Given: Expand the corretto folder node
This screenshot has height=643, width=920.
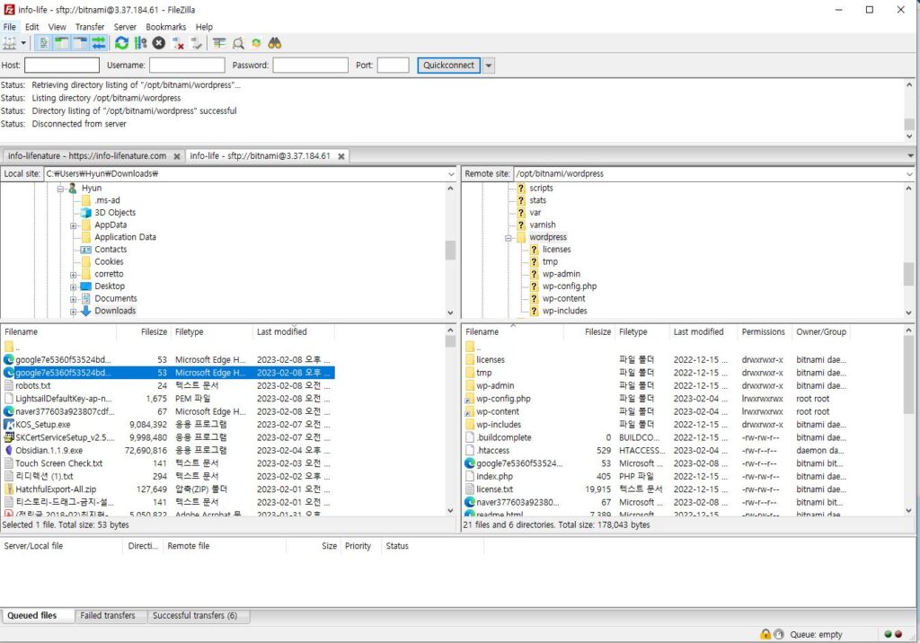Looking at the screenshot, I should click(x=73, y=275).
